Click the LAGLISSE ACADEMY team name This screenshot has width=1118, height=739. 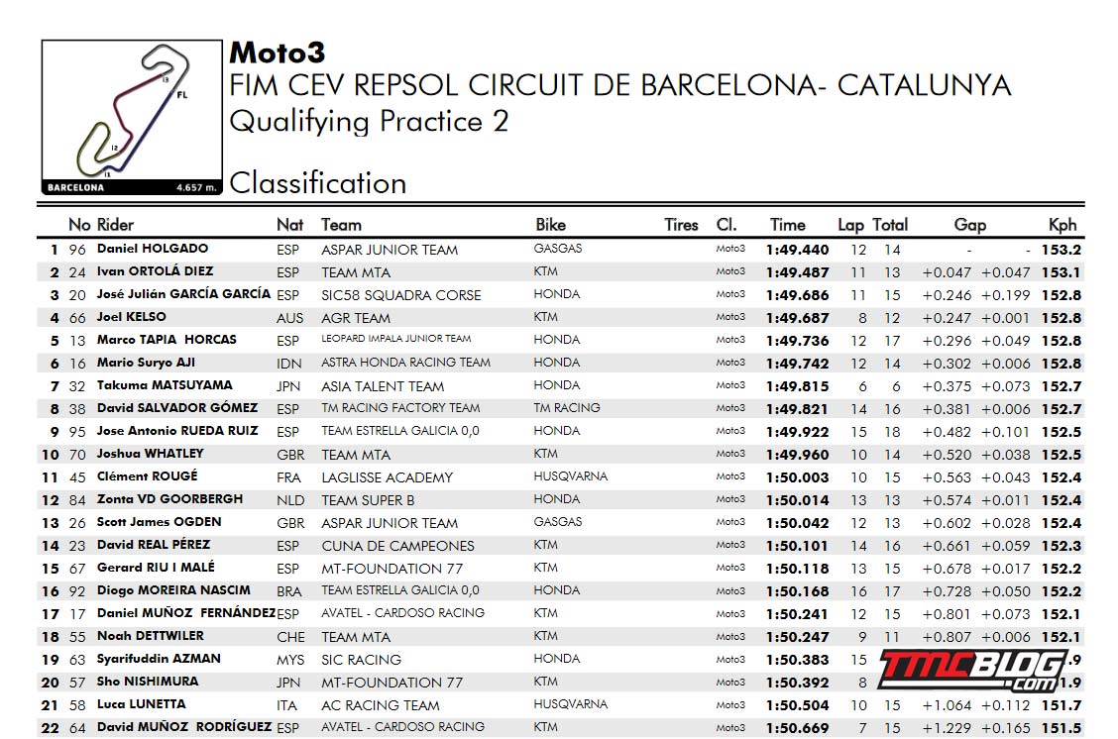point(387,477)
